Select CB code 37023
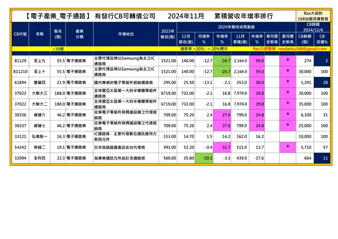Image resolution: width=338 pixels, height=239 pixels. 20,93
